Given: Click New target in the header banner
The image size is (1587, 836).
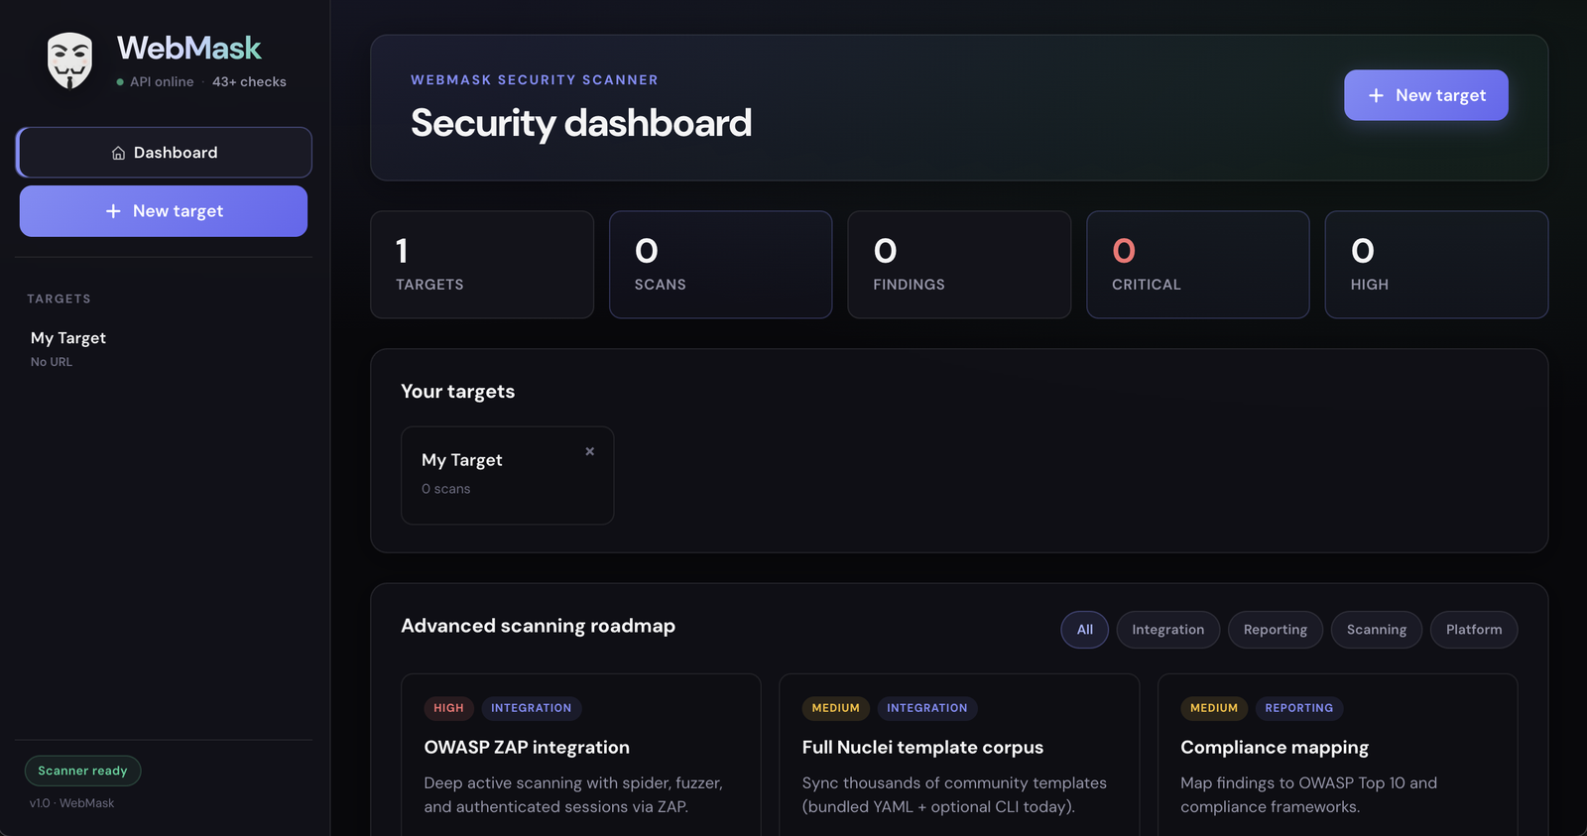Looking at the screenshot, I should (x=1426, y=95).
